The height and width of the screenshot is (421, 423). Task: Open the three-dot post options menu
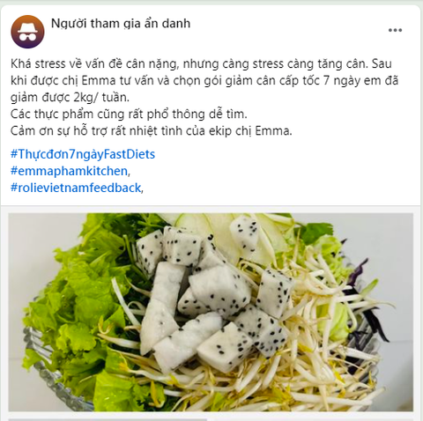(x=395, y=30)
